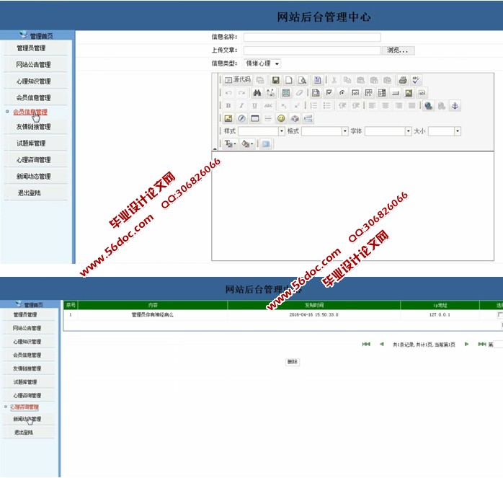The height and width of the screenshot is (478, 503).
Task: Click the Print icon in the editor toolbar
Action: tap(403, 80)
